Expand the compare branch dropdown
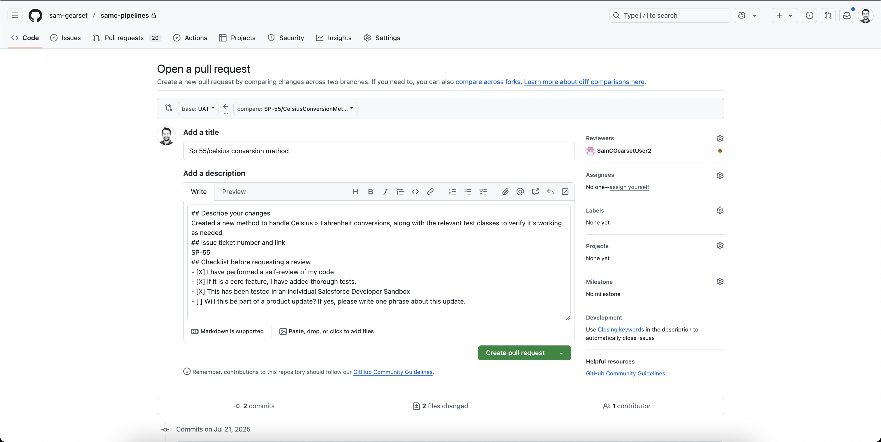The height and width of the screenshot is (442, 881). (x=295, y=108)
